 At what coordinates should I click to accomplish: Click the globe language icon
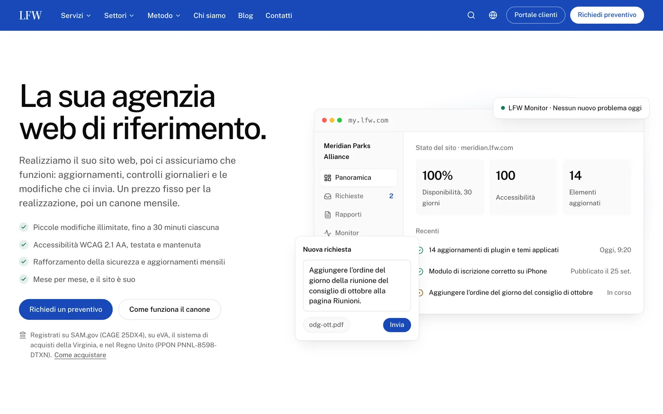493,15
